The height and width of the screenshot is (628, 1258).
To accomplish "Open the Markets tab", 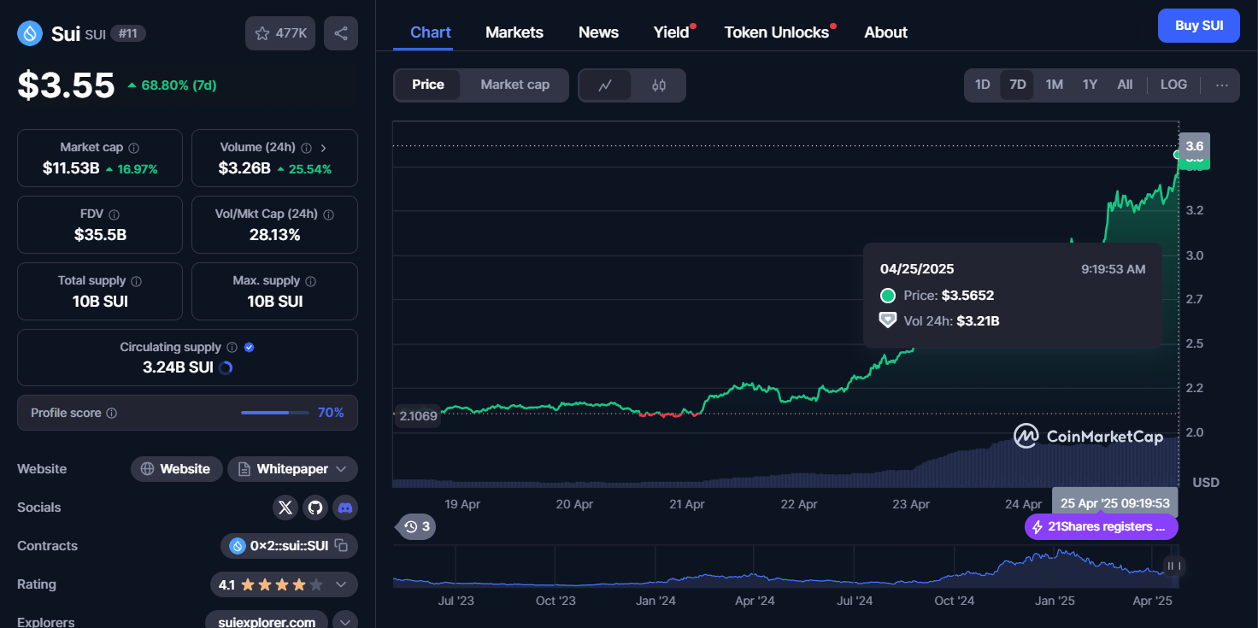I will 514,32.
